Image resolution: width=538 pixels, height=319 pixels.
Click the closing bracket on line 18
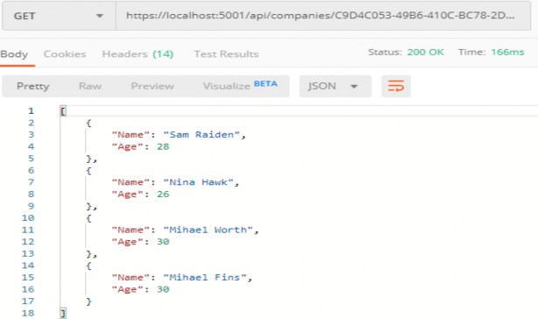click(x=63, y=313)
